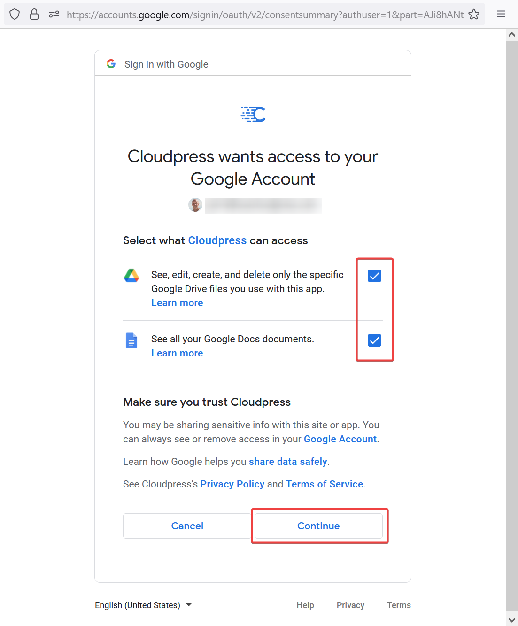Click the scrollbar up arrow
Image resolution: width=518 pixels, height=626 pixels.
pos(511,34)
